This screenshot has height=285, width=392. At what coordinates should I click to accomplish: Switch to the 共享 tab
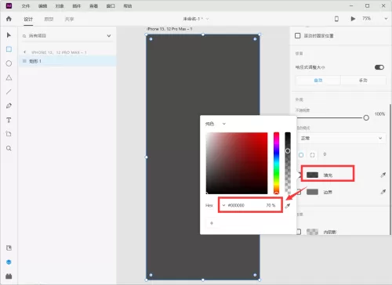[69, 19]
